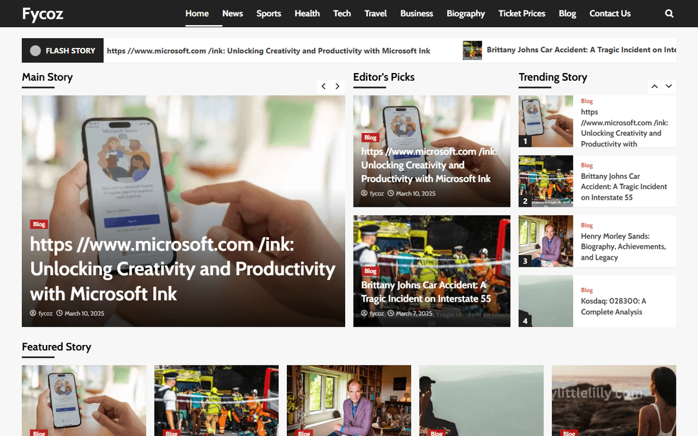Open the Contact Us page
Viewport: 698px width, 436px height.
tap(610, 14)
